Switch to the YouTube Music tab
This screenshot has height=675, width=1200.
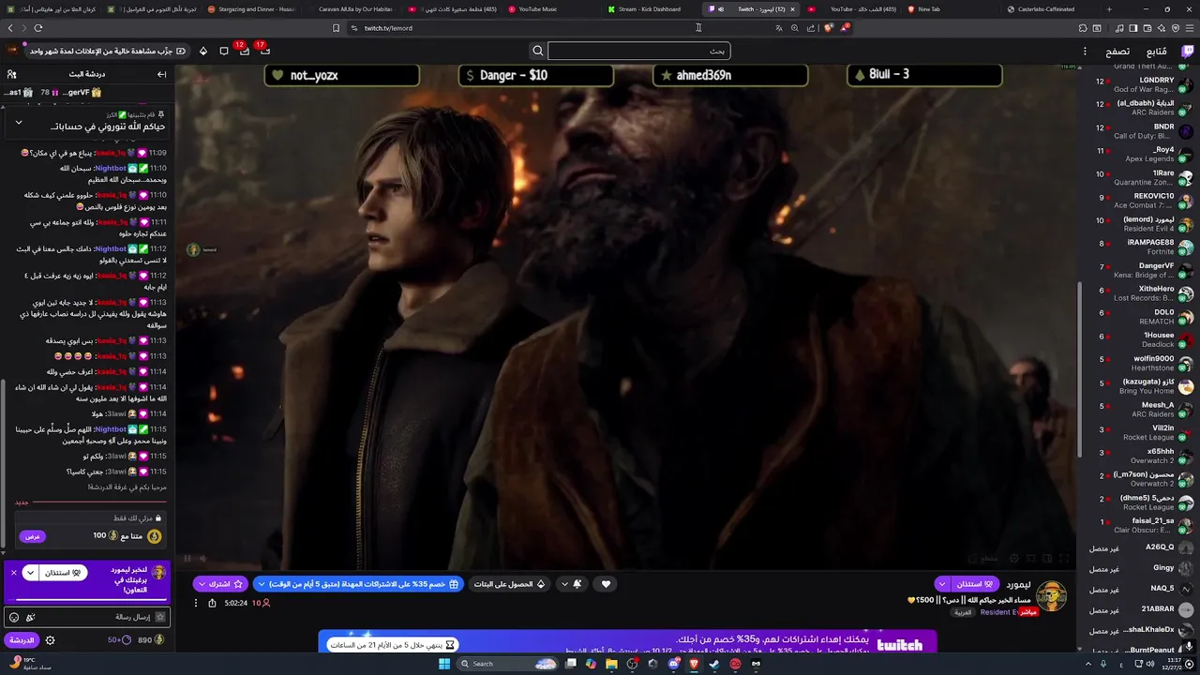tap(545, 9)
